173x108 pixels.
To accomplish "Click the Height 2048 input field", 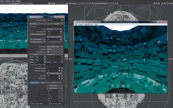I will [40, 59].
